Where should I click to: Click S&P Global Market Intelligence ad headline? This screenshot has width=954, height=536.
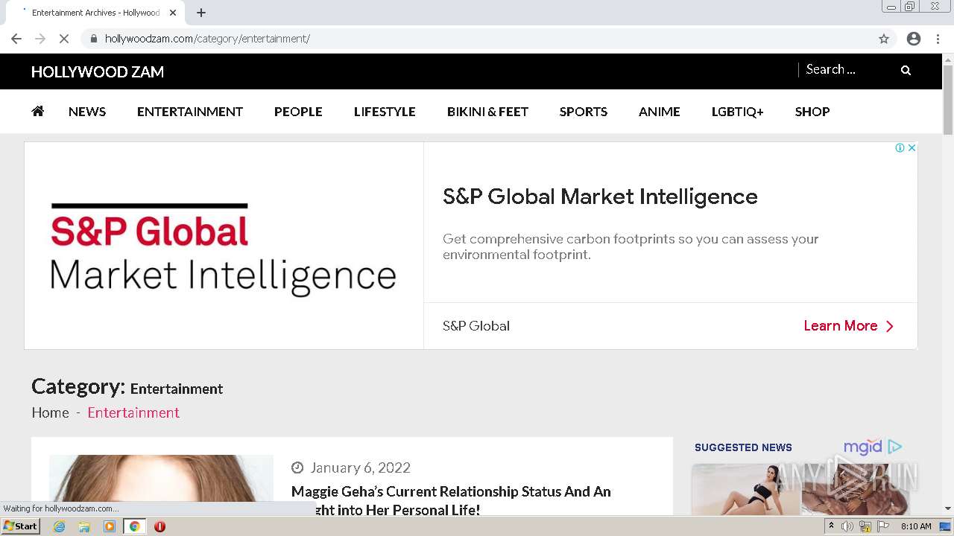coord(600,197)
